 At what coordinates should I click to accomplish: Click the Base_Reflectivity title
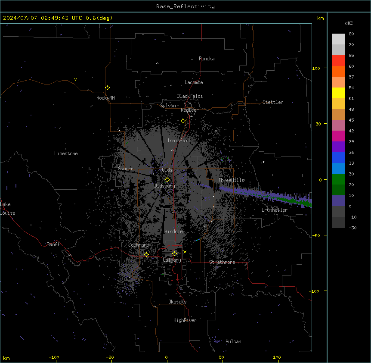click(185, 6)
